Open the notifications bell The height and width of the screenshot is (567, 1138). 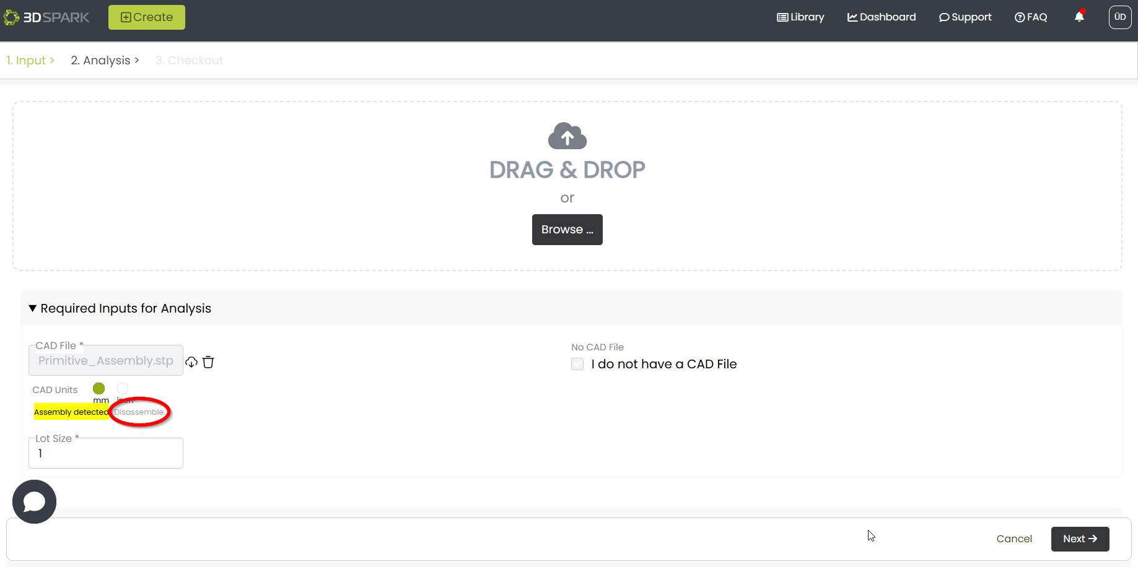click(1079, 17)
